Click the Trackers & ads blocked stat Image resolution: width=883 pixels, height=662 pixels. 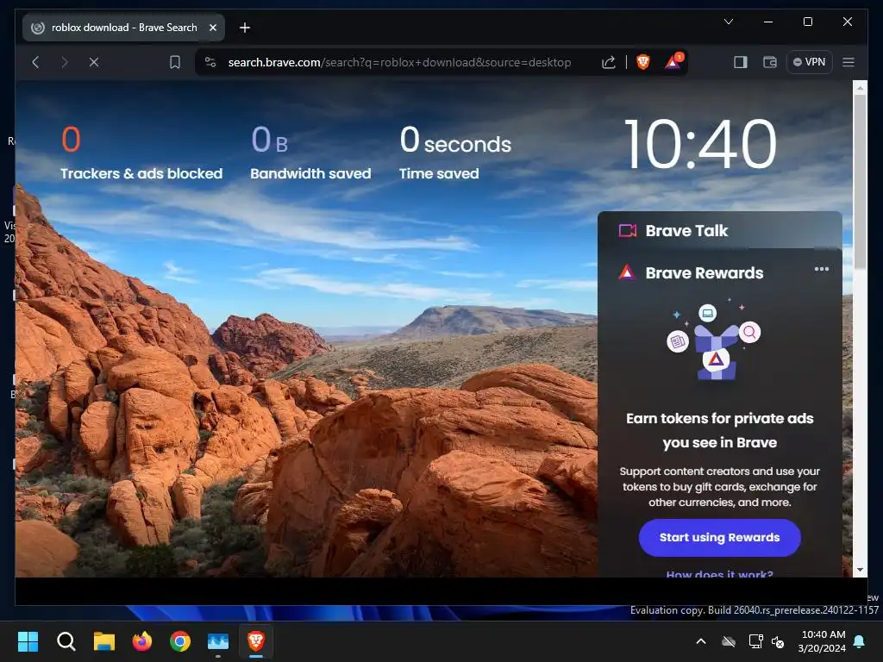click(141, 153)
